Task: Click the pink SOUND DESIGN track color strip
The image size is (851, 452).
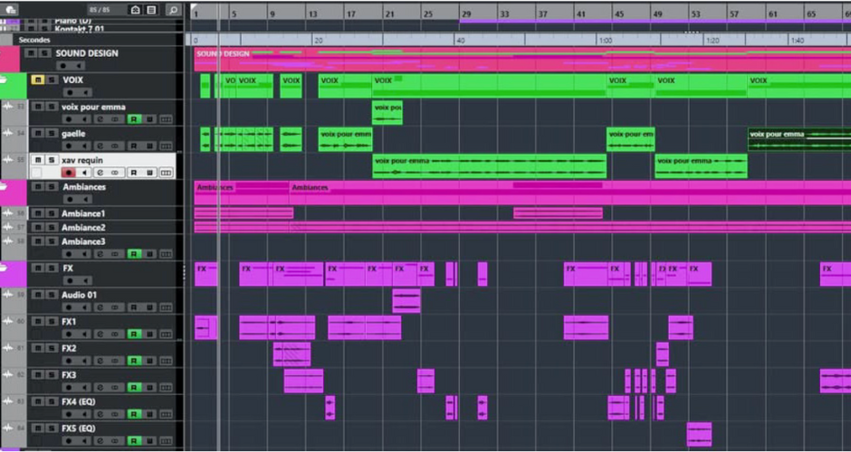Action: (x=9, y=59)
